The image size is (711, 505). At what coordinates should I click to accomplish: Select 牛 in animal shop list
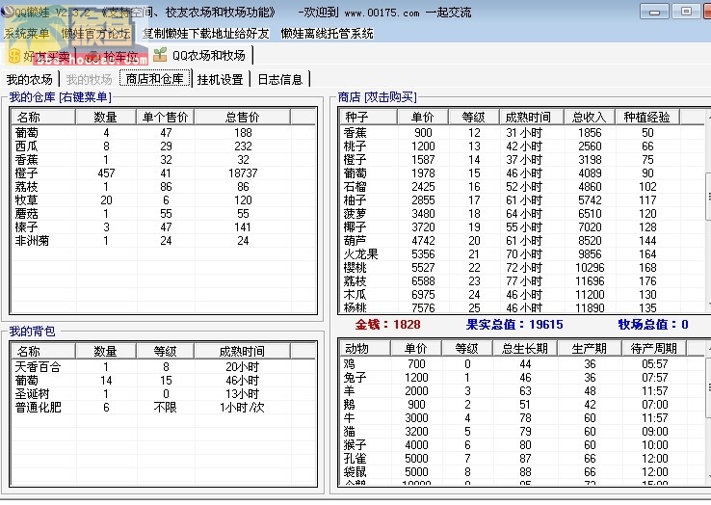point(521,418)
